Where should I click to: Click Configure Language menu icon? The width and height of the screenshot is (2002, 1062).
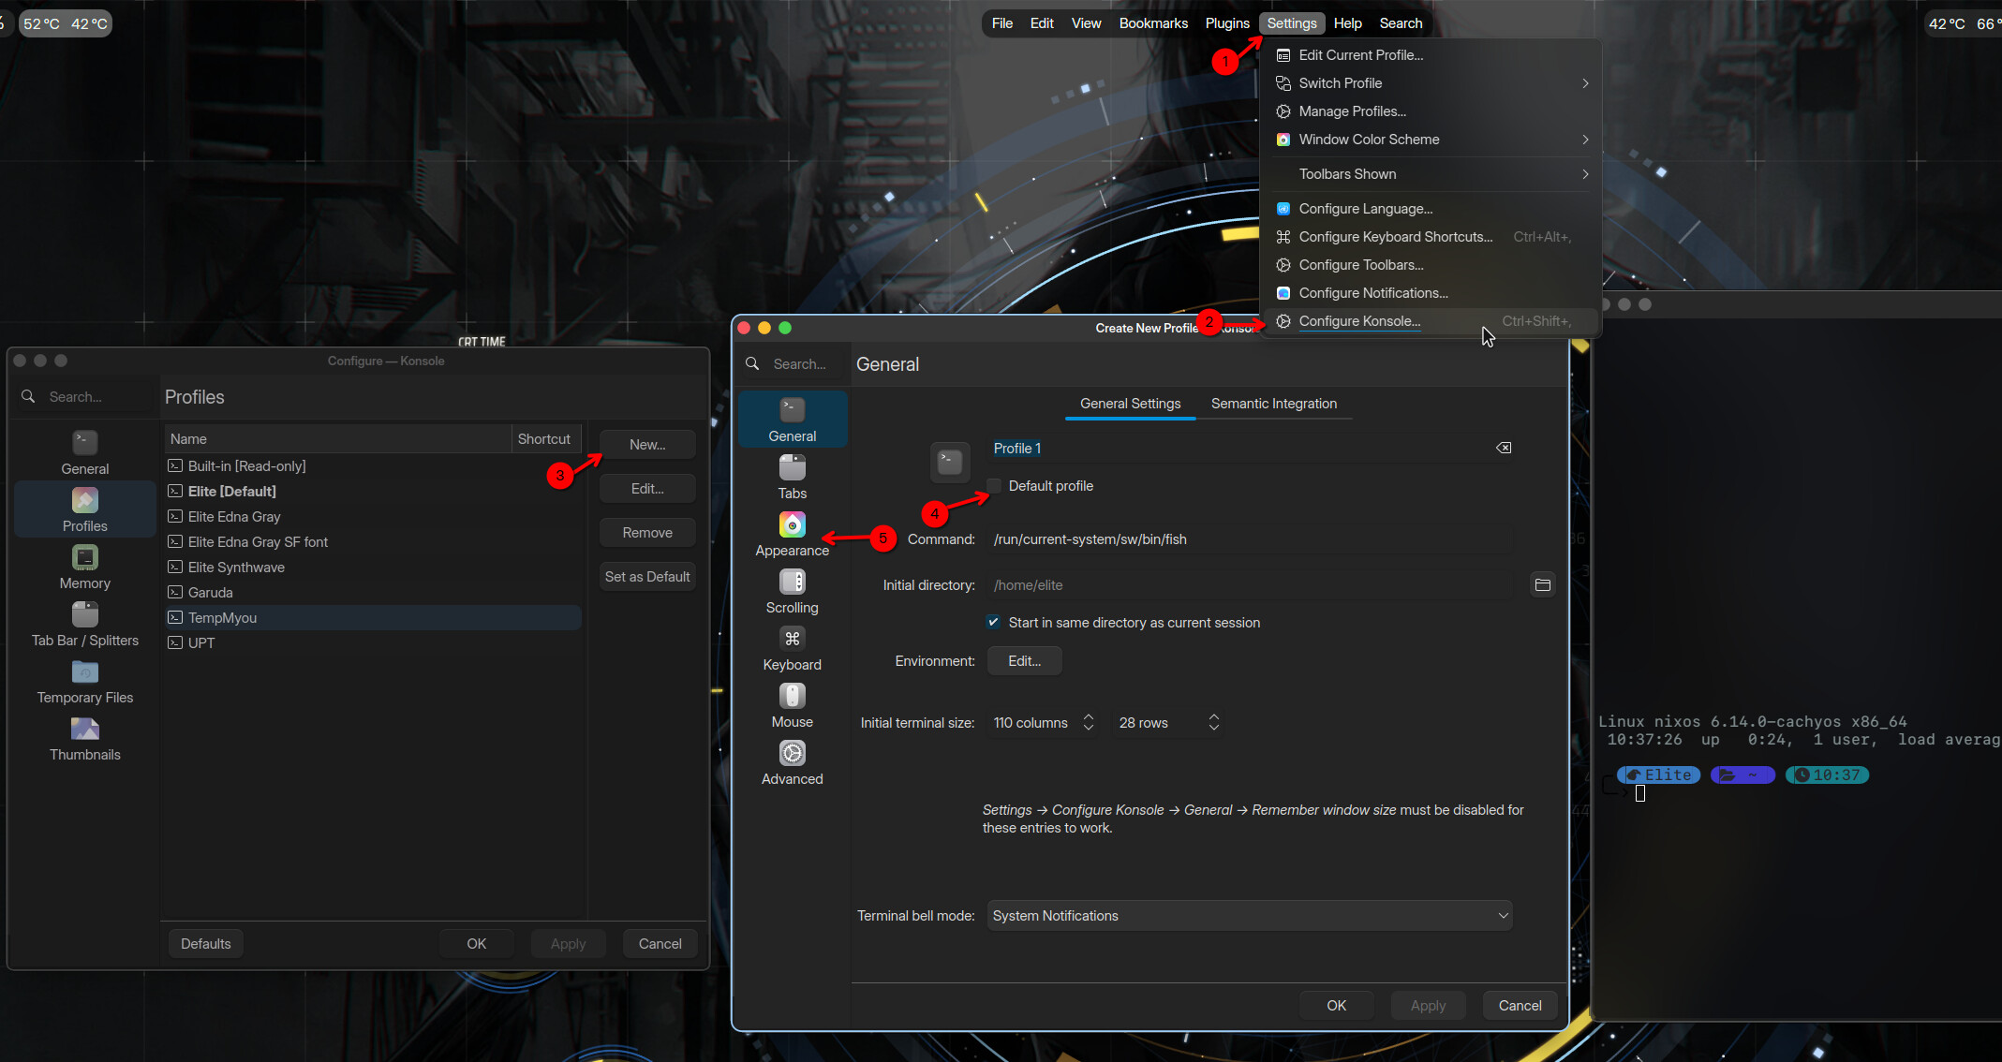click(1283, 209)
